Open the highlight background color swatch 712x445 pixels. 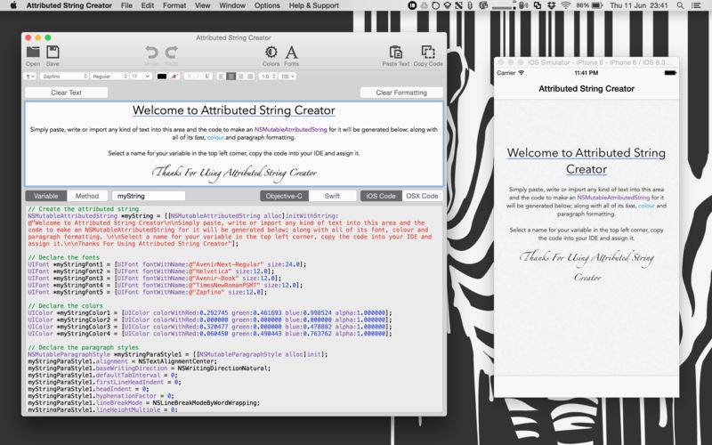(174, 77)
